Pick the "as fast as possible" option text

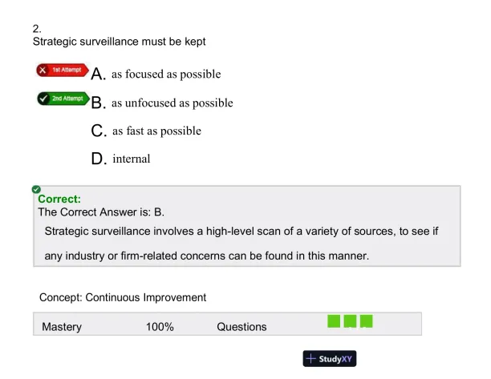156,131
